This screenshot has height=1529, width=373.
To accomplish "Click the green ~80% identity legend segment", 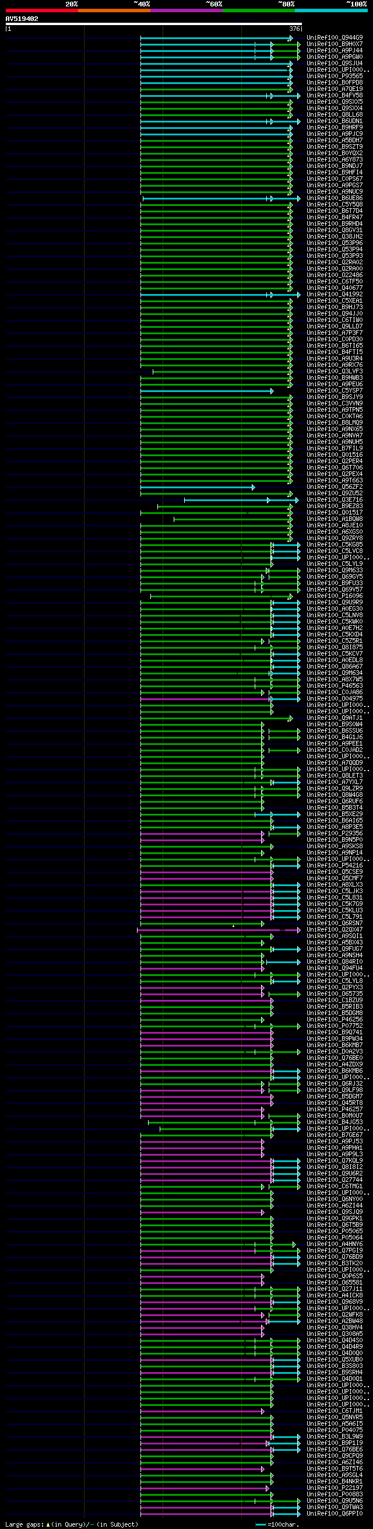I will [x=259, y=11].
